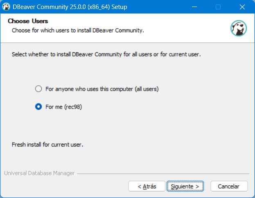
Task: Click 'Fresh install for current user.' text
Action: click(x=47, y=145)
